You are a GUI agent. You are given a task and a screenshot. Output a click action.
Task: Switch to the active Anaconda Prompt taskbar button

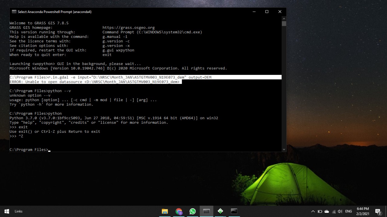point(207,211)
